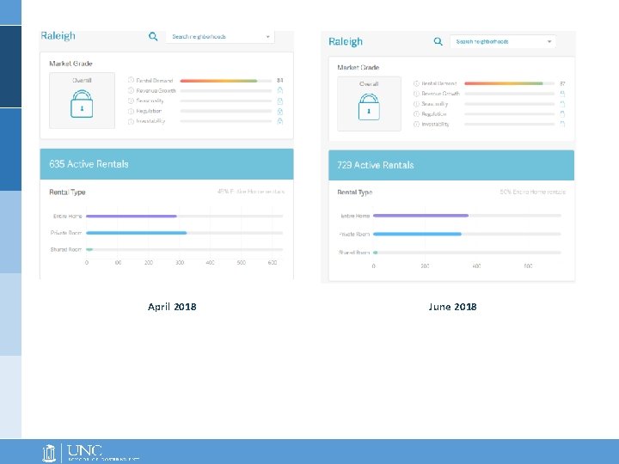Viewport: 619px width, 464px height.
Task: Click info icon beside Rental Demand, April 2018 panel
Action: coord(131,80)
